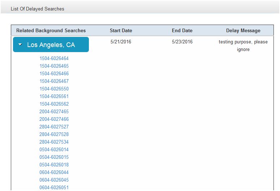Open search 0504-6026015
Image resolution: width=280 pixels, height=191 pixels.
[54, 157]
